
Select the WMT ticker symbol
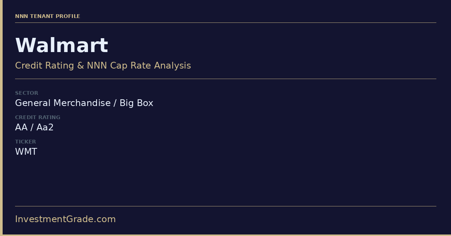[26, 152]
